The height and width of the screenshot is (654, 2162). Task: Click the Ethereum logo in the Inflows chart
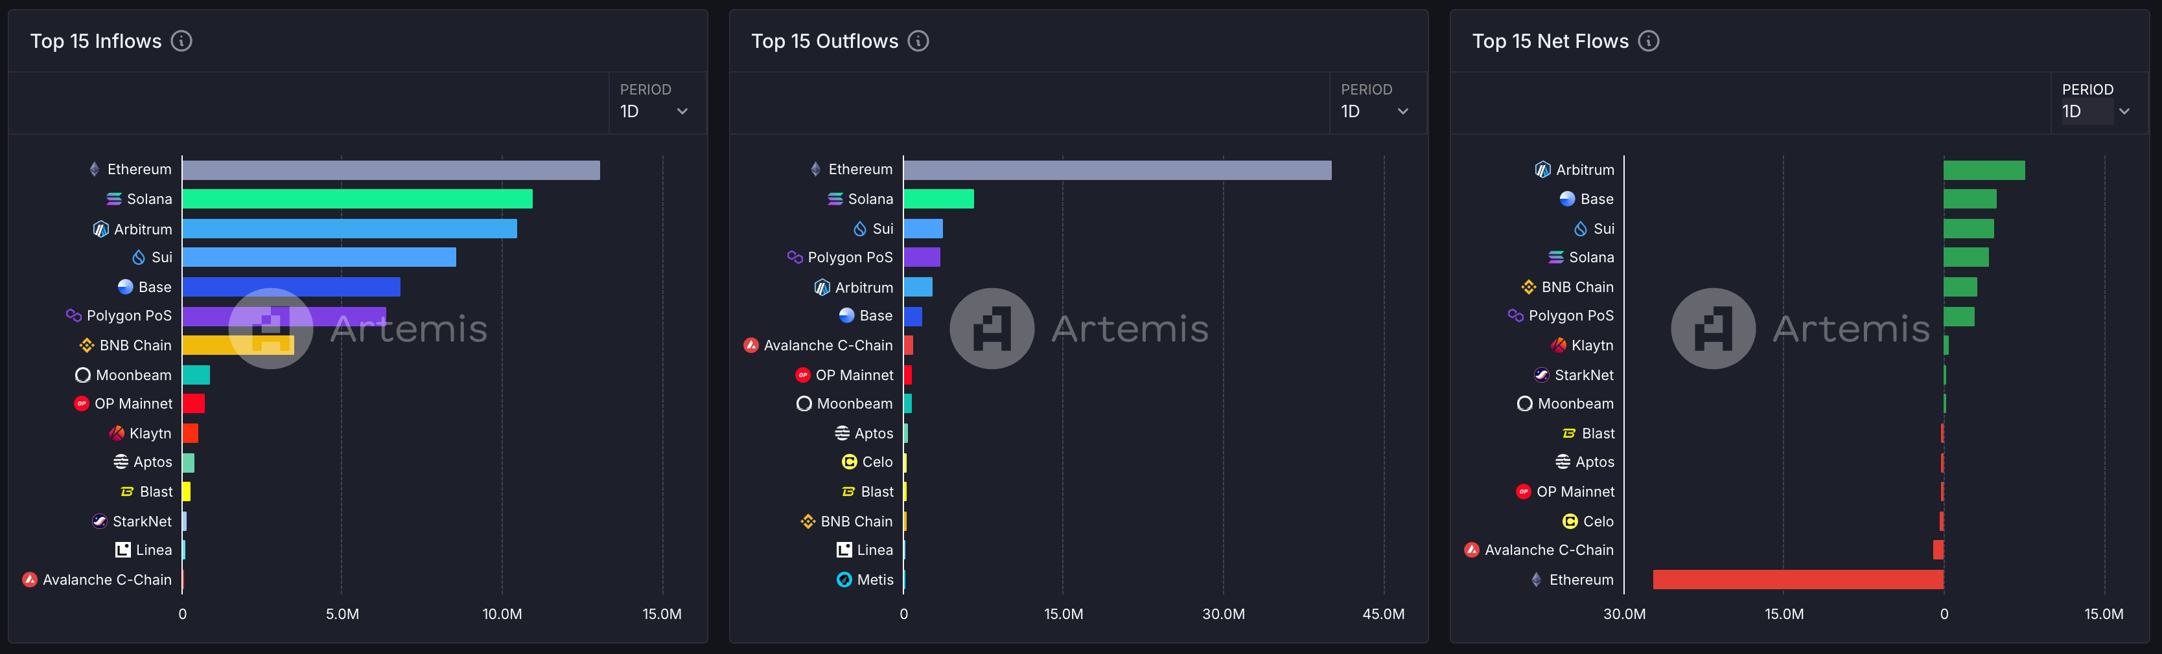[x=94, y=170]
